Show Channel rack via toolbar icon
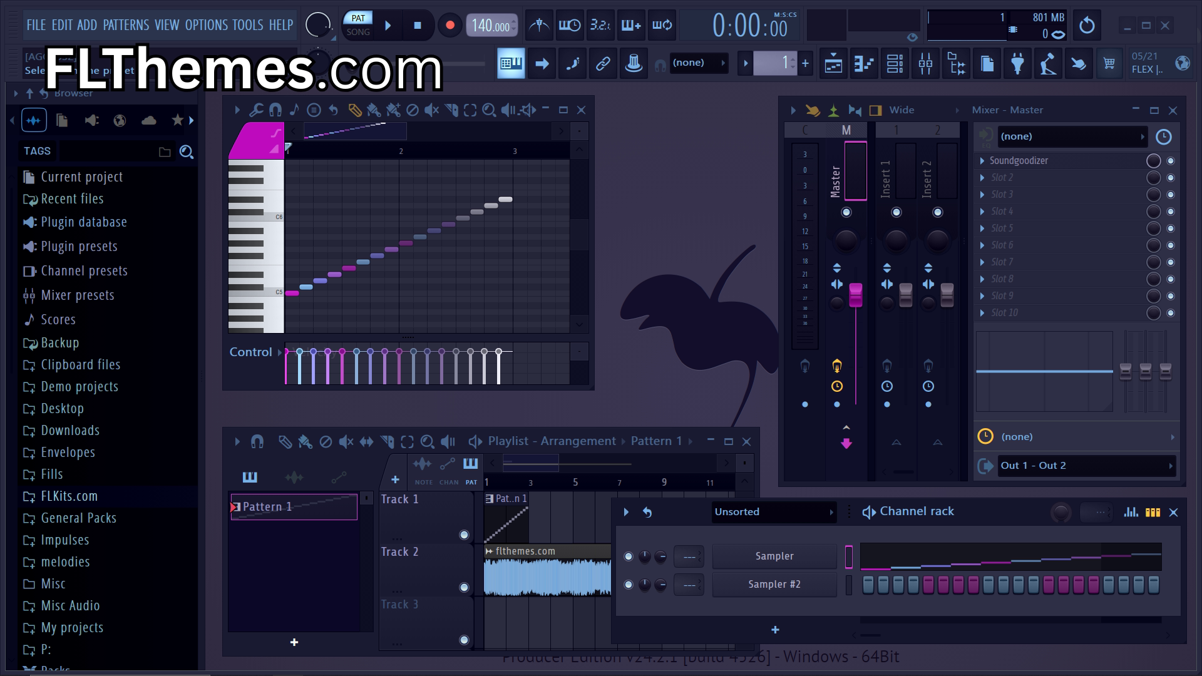1202x676 pixels. [895, 63]
